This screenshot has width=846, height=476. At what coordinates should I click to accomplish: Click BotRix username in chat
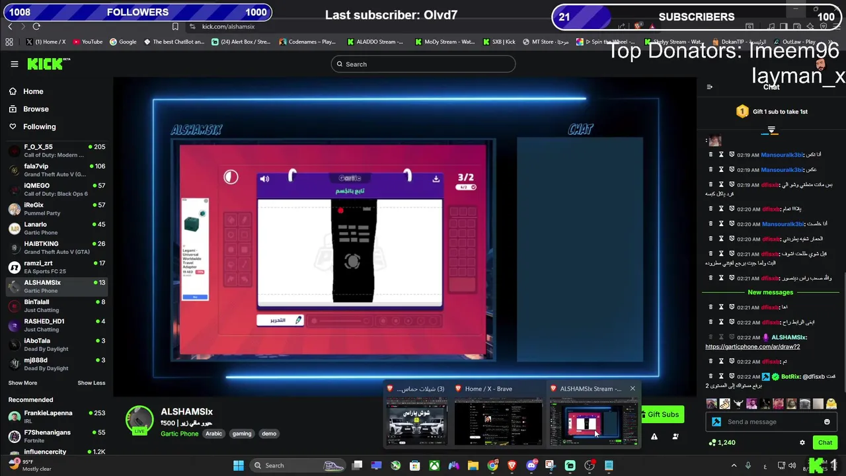790,376
